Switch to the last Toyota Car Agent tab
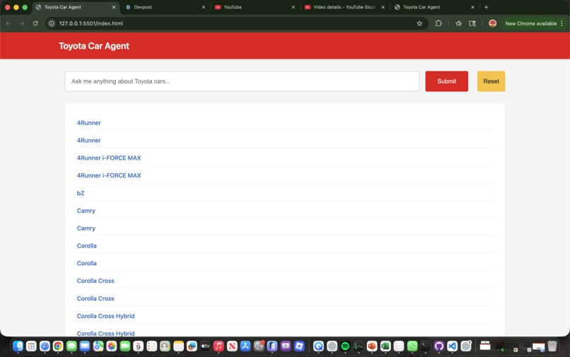The image size is (570, 357). tap(434, 7)
